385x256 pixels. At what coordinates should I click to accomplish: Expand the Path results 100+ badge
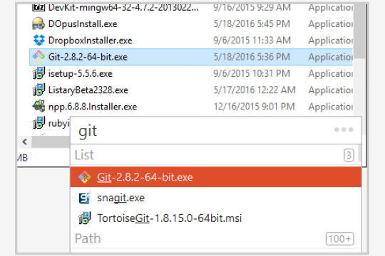[x=340, y=239]
